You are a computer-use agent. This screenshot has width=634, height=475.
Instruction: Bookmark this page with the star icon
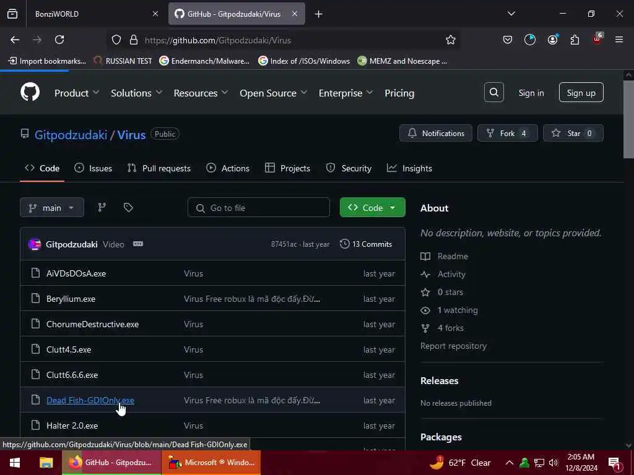click(451, 40)
